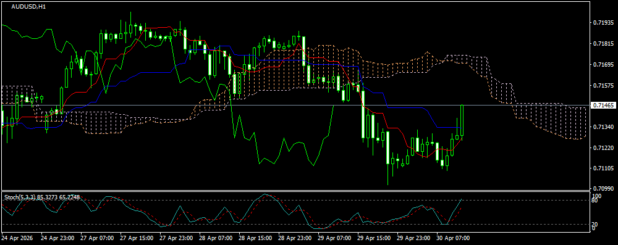Click the 30 Apr 07:00 time label
This screenshot has width=618, height=245.
pos(453,238)
